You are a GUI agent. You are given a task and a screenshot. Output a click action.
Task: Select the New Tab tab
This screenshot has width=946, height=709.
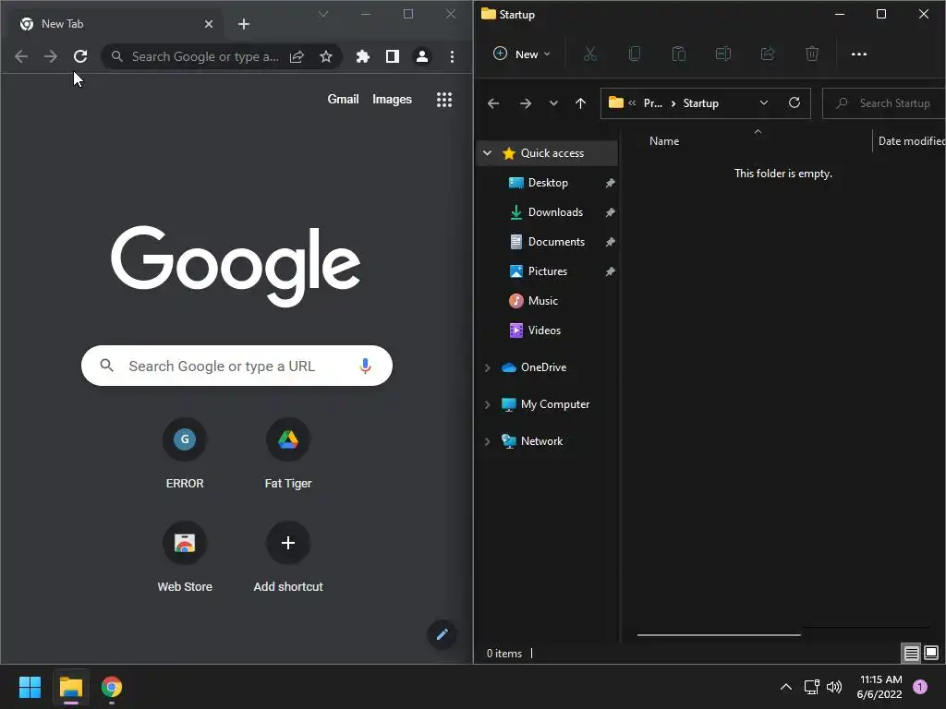point(115,24)
